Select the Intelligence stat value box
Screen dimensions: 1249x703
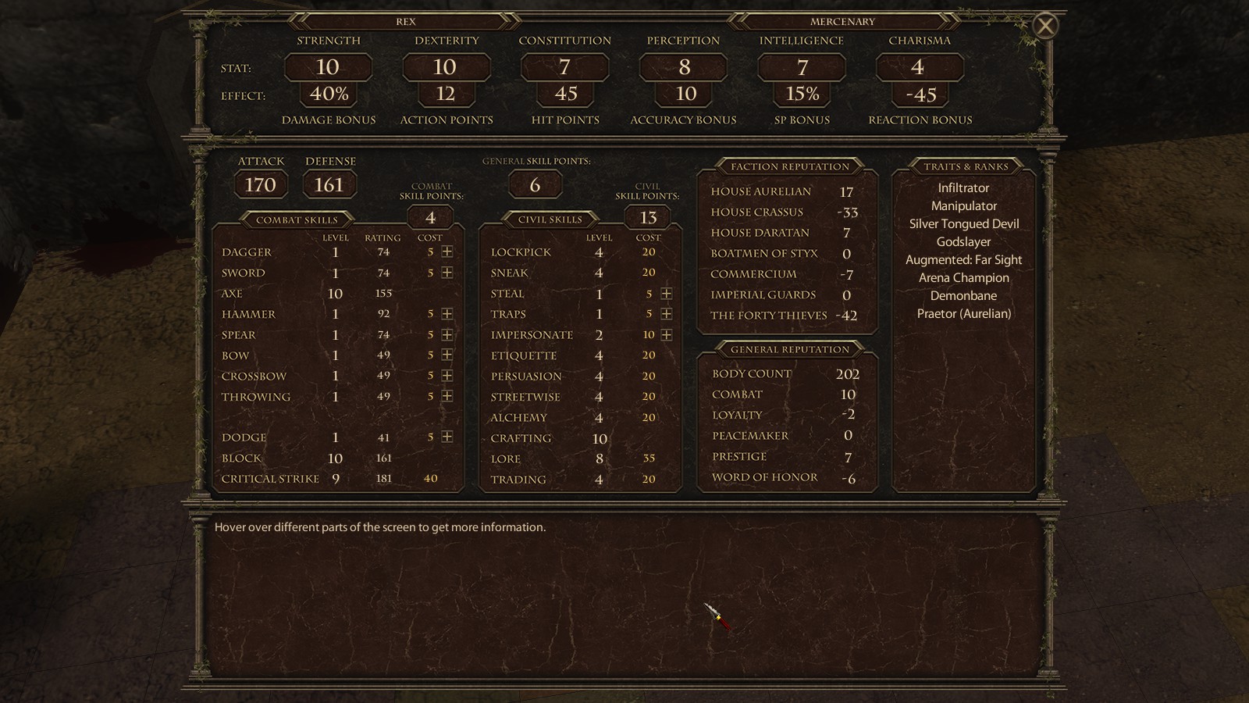802,67
